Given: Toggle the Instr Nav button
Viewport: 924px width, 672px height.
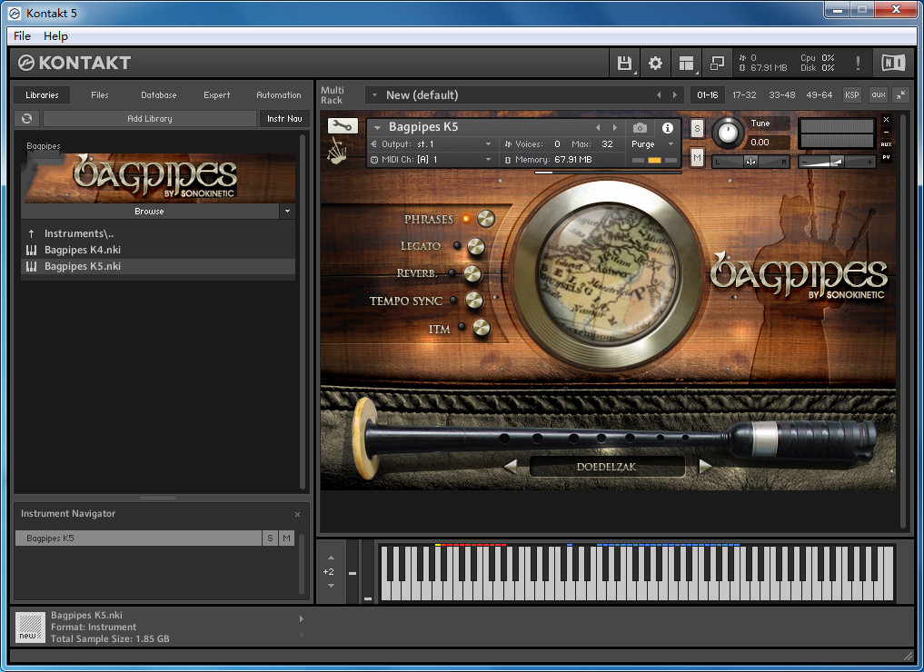Looking at the screenshot, I should [284, 118].
